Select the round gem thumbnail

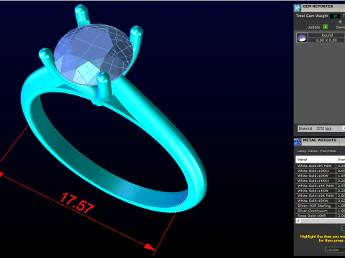[302, 38]
